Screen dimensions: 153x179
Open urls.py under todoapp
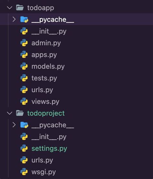coord(42,90)
